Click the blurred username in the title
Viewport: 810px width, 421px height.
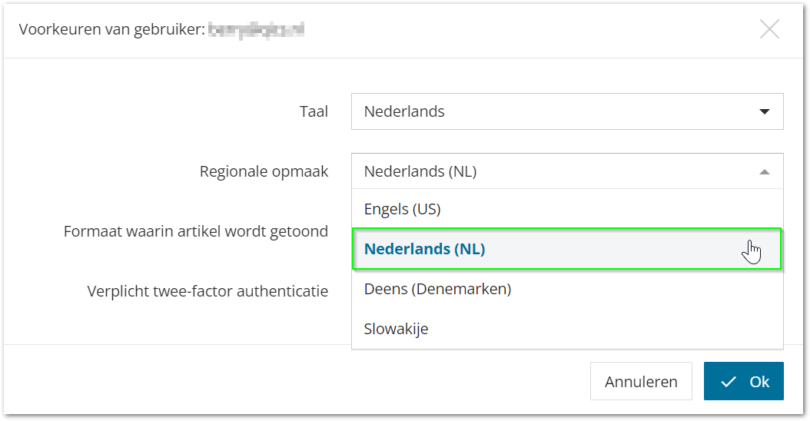(256, 30)
